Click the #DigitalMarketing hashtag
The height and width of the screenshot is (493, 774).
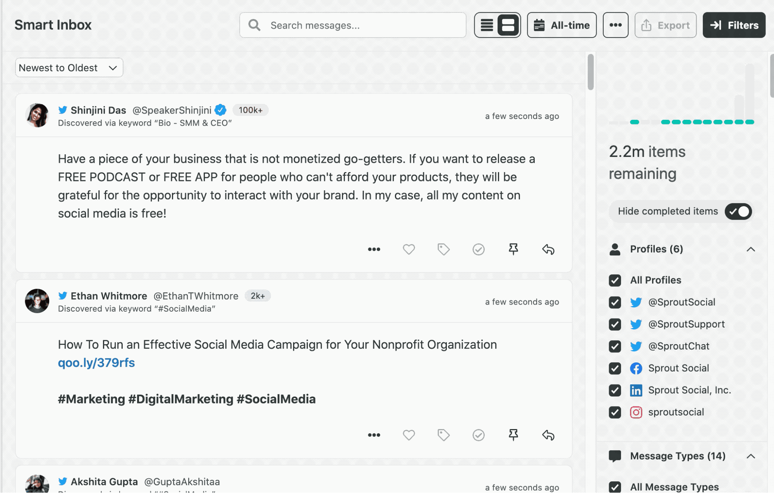(181, 399)
